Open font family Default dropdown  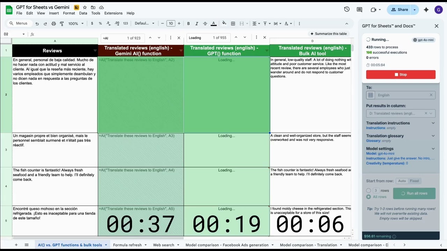tap(145, 24)
